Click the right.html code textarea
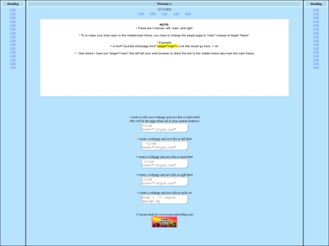This screenshot has height=246, width=329. [164, 182]
